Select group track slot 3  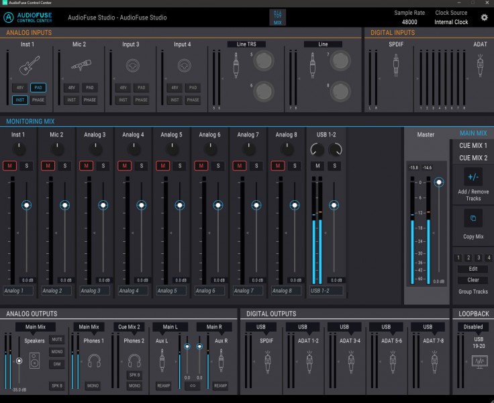479,258
